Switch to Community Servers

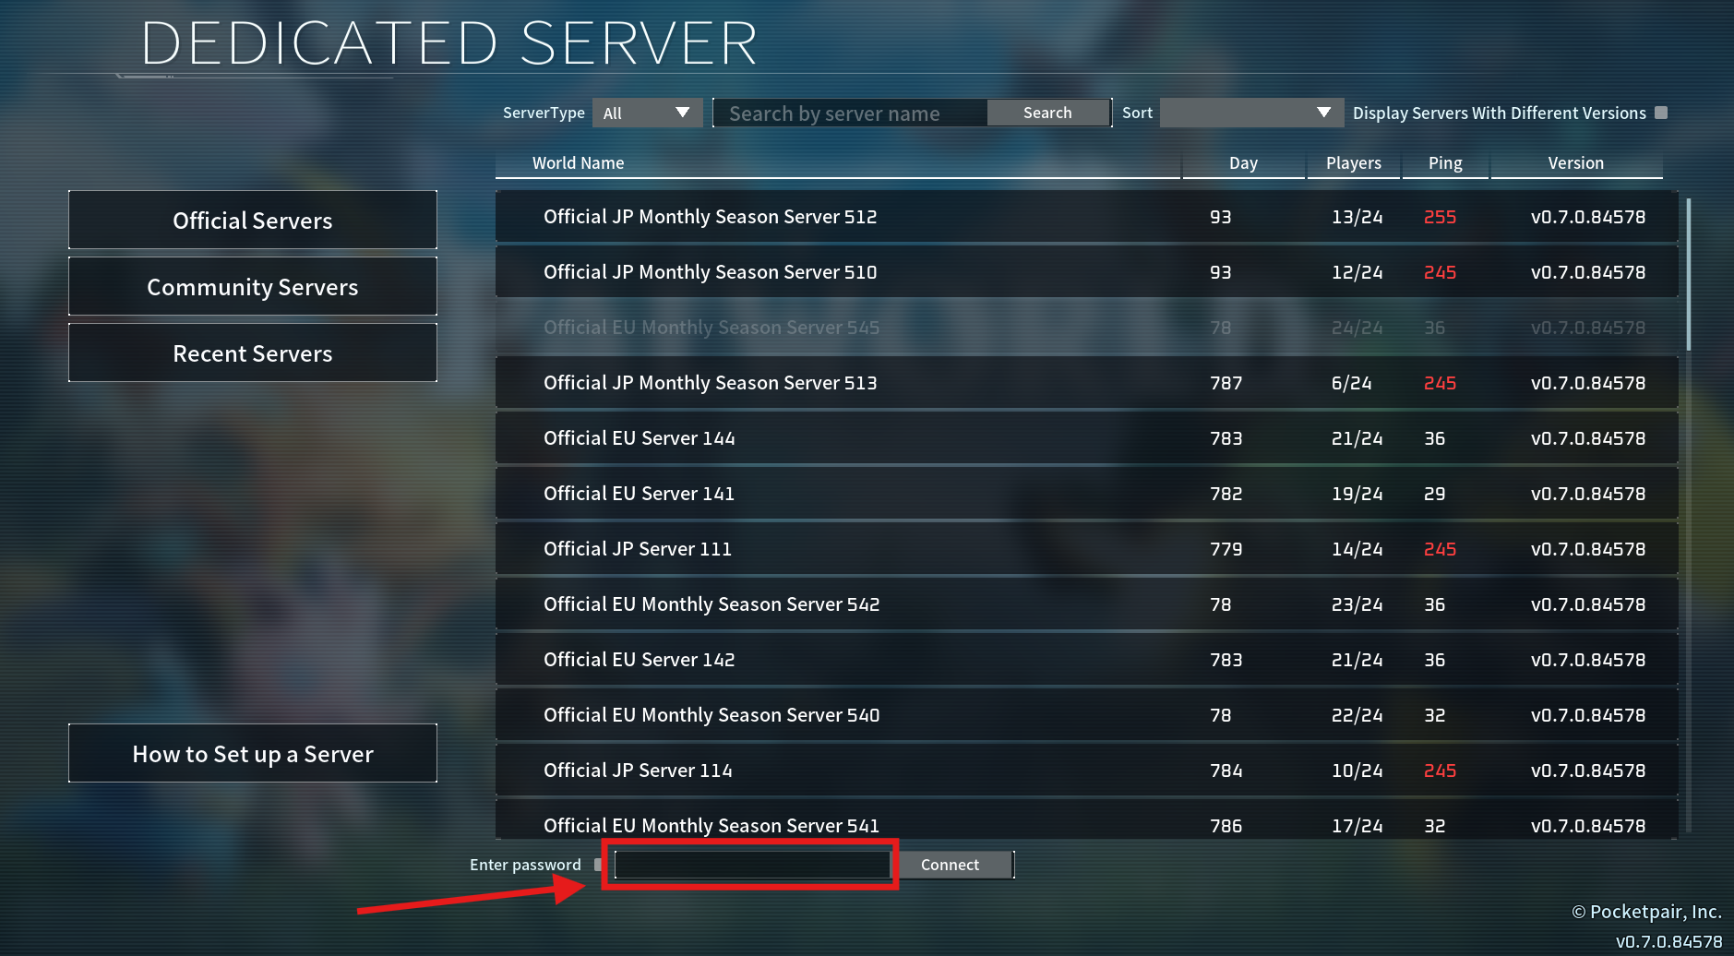pyautogui.click(x=252, y=286)
